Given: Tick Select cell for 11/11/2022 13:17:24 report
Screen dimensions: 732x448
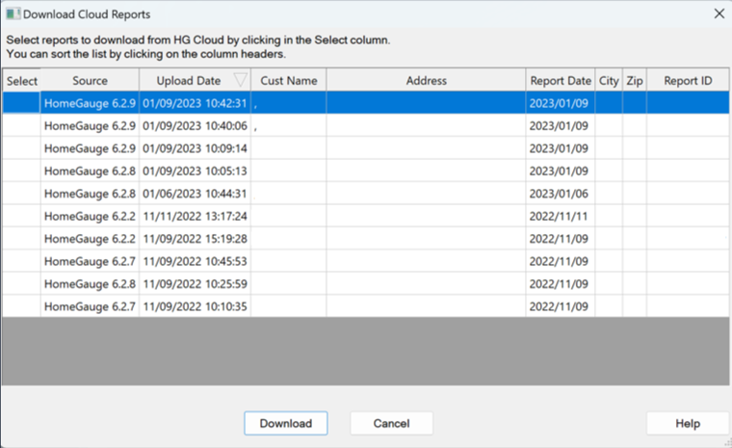Looking at the screenshot, I should pos(21,216).
